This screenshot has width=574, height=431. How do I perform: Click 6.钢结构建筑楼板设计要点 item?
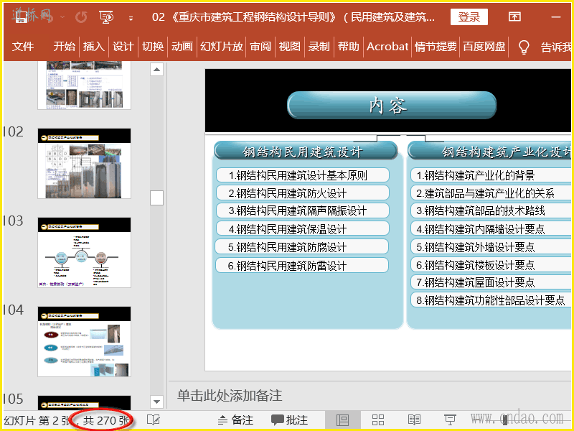(x=491, y=264)
